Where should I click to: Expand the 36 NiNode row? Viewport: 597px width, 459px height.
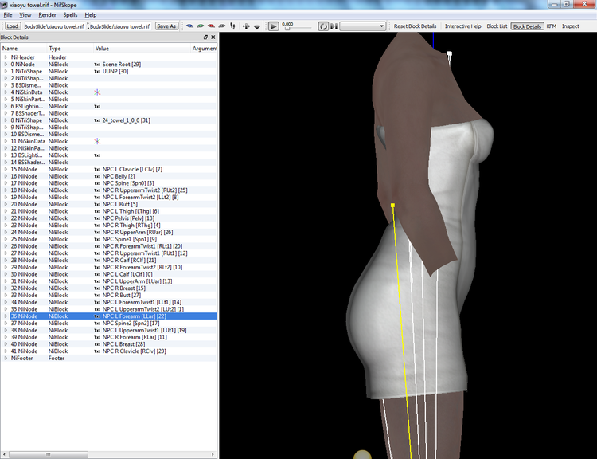click(x=6, y=316)
